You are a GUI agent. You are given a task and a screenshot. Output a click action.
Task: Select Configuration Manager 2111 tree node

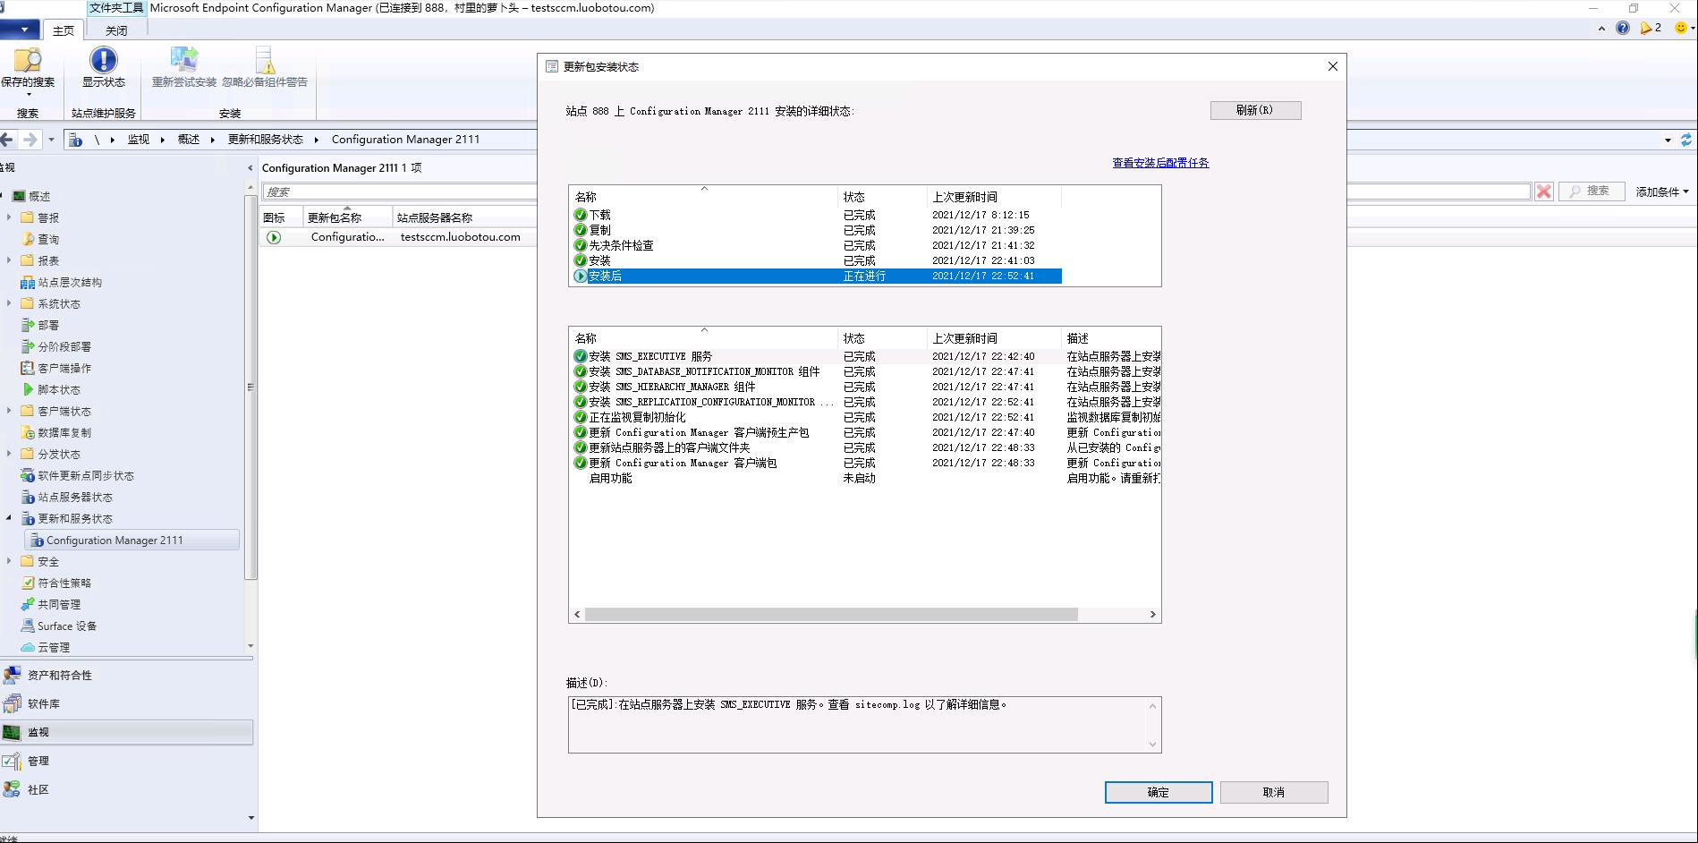[x=132, y=540]
